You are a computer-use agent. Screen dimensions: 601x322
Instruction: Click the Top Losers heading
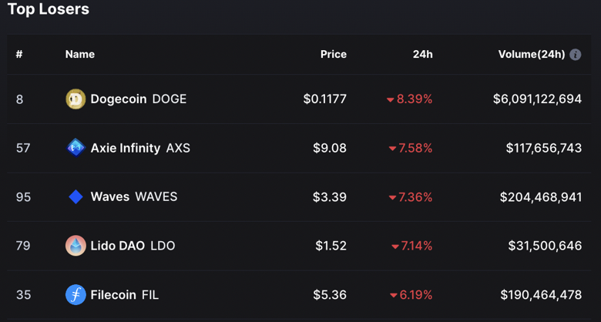(49, 8)
